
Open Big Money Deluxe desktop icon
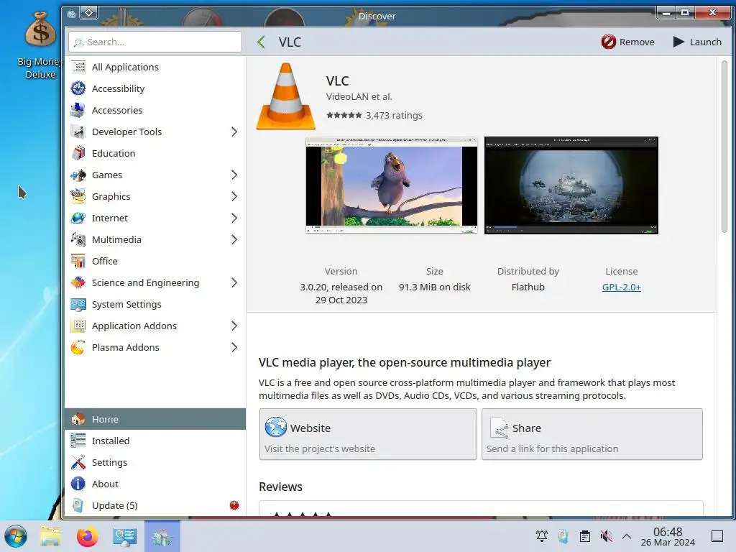[x=40, y=45]
